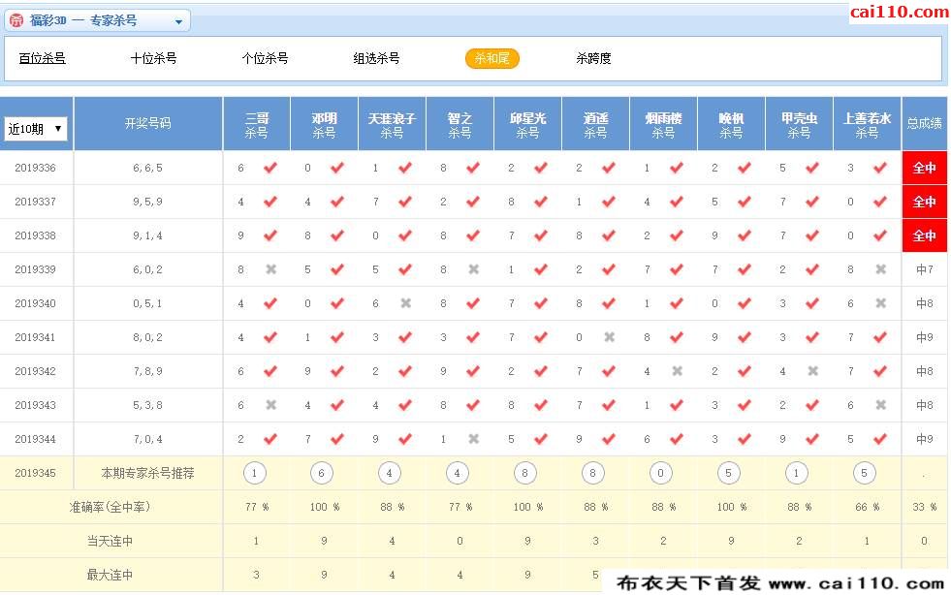This screenshot has width=951, height=595.
Task: Click 上善若水 circled pick 5 for 2019345
Action: tap(865, 473)
